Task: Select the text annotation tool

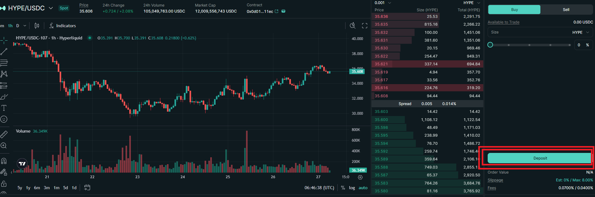Action: click(4, 108)
